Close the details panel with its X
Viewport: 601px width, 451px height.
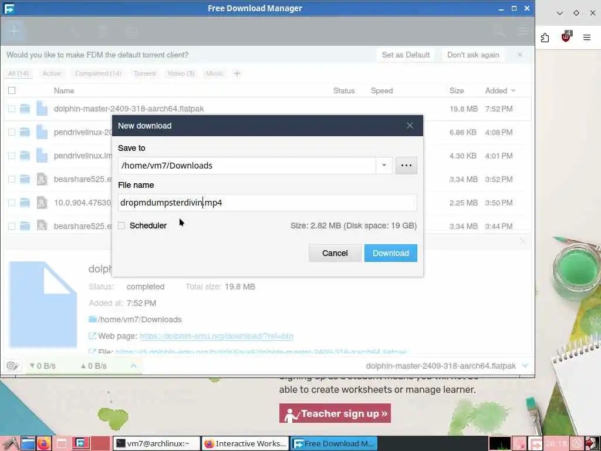[523, 241]
